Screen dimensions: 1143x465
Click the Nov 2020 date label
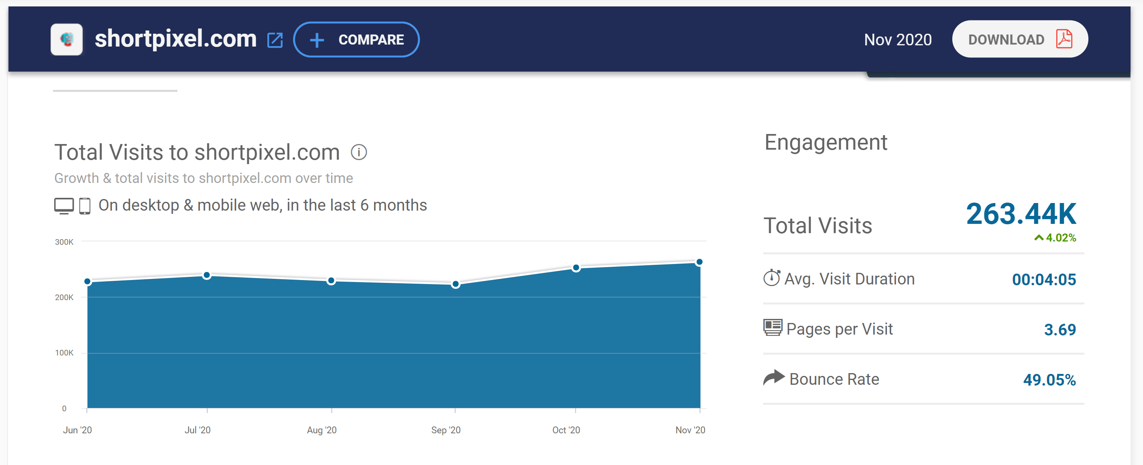point(898,39)
